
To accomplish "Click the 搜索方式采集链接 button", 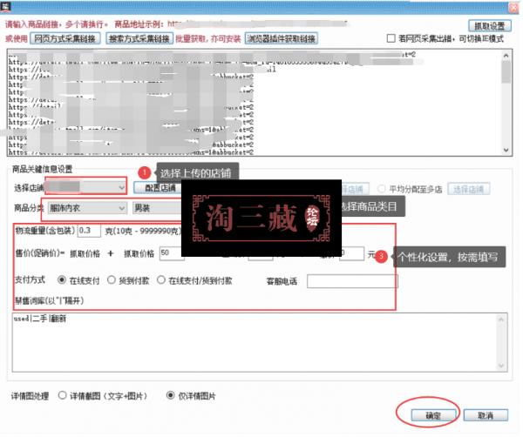I will (x=139, y=39).
